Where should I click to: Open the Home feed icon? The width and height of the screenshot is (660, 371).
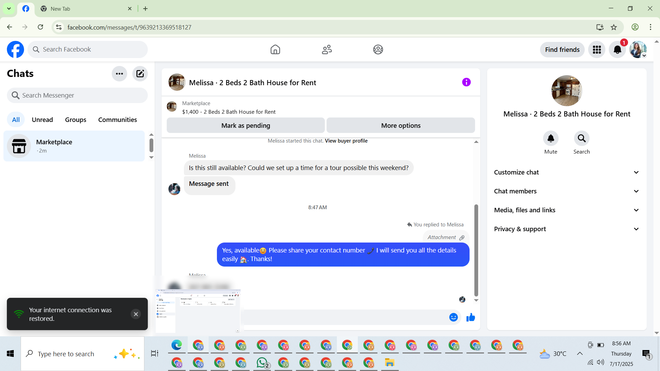[x=275, y=49]
